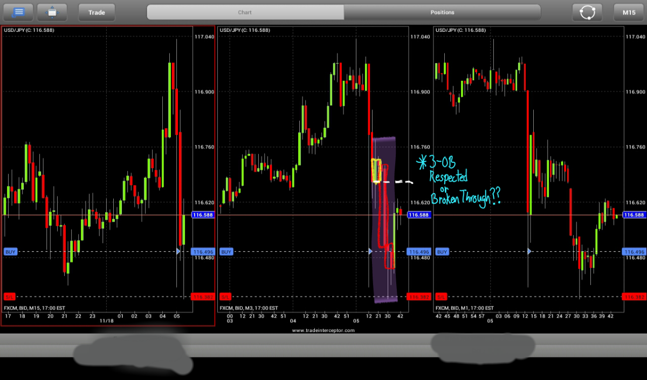Select S/L label on M3 chart
Viewport: 647px width, 380px height.
pos(225,296)
